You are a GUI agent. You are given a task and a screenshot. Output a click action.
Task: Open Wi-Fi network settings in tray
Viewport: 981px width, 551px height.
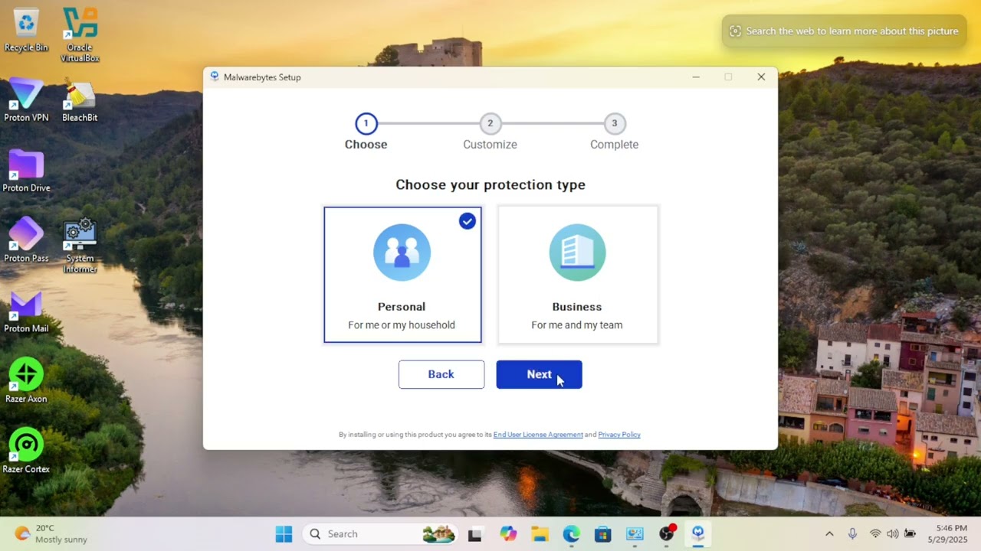click(874, 534)
